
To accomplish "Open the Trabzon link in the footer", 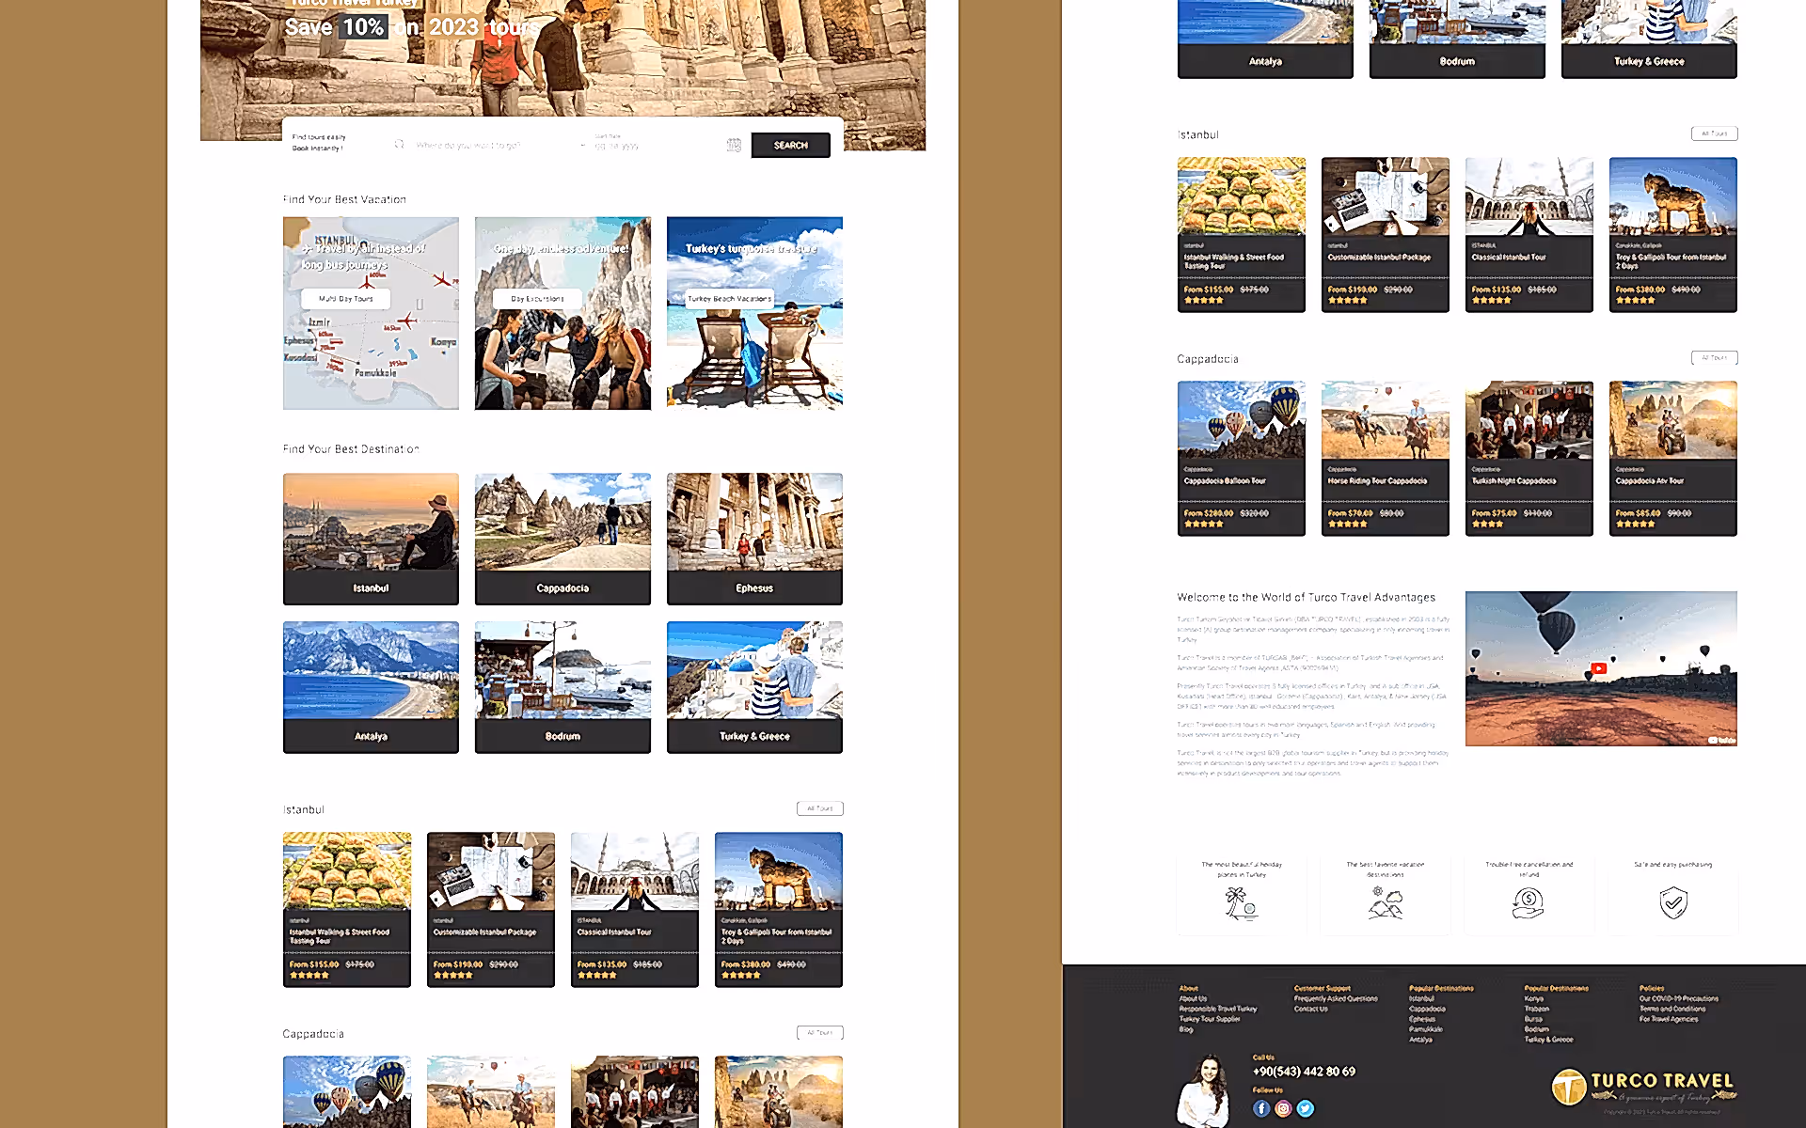I will [x=1537, y=1009].
